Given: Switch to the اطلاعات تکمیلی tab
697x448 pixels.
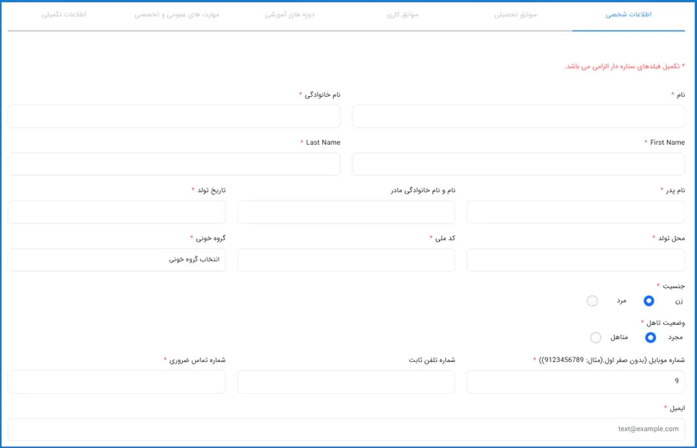Looking at the screenshot, I should tap(64, 15).
